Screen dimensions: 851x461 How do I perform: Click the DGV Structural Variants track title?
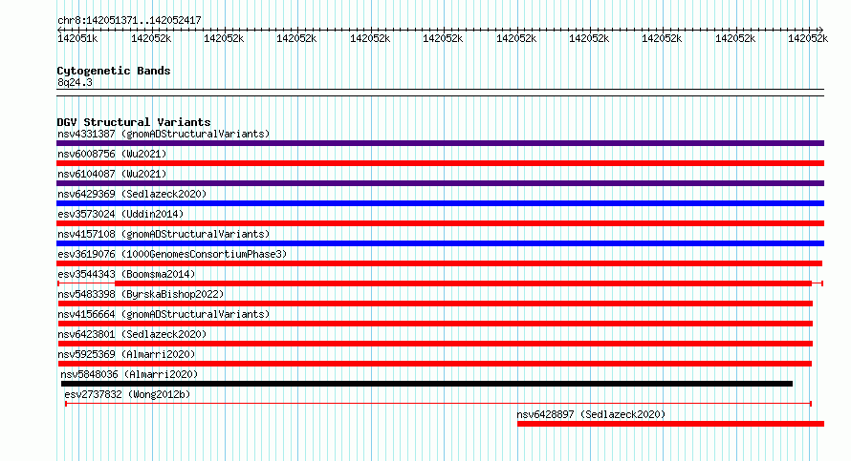click(134, 122)
